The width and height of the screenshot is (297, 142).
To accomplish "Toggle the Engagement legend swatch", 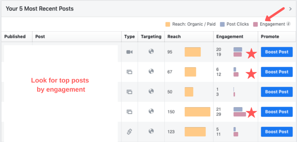I will (256, 24).
